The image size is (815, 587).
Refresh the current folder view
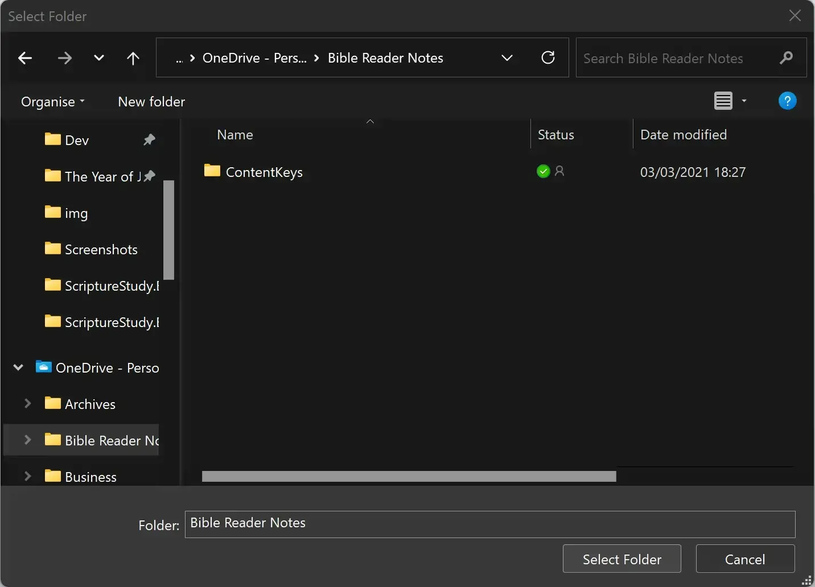click(548, 57)
